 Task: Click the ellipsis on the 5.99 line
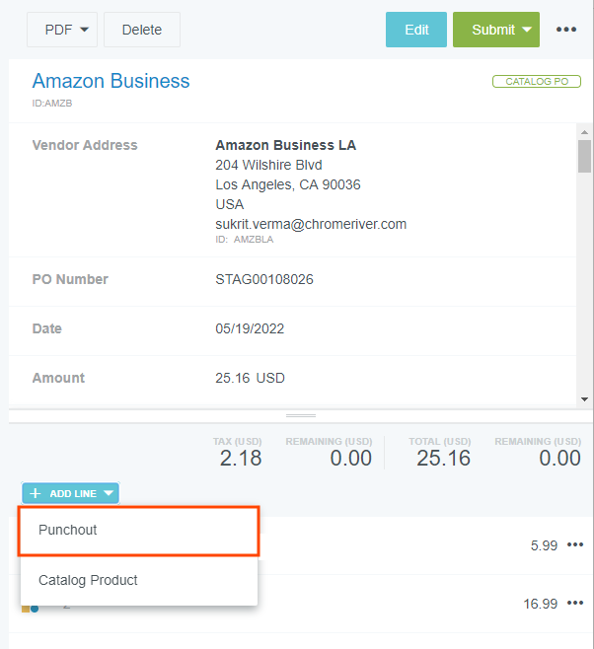575,544
